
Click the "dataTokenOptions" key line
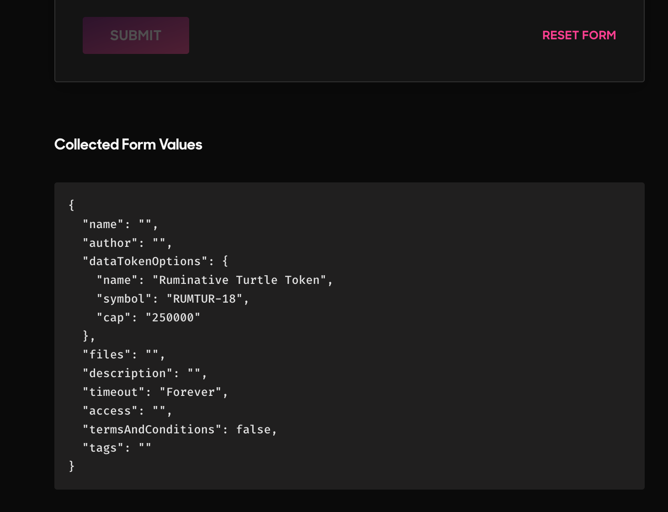[x=155, y=261]
